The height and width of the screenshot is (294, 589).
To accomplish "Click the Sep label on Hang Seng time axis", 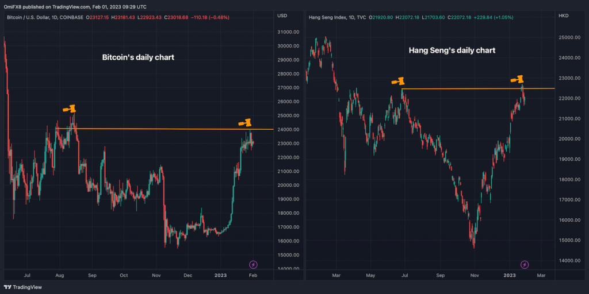I will pyautogui.click(x=440, y=276).
